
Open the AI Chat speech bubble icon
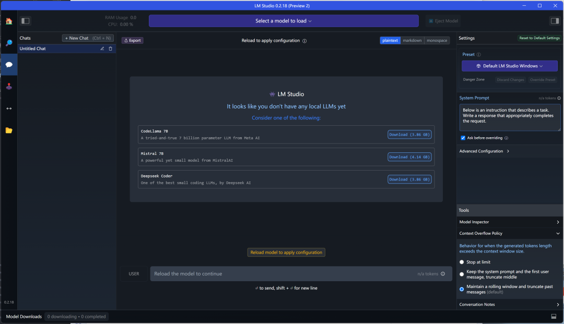click(9, 65)
